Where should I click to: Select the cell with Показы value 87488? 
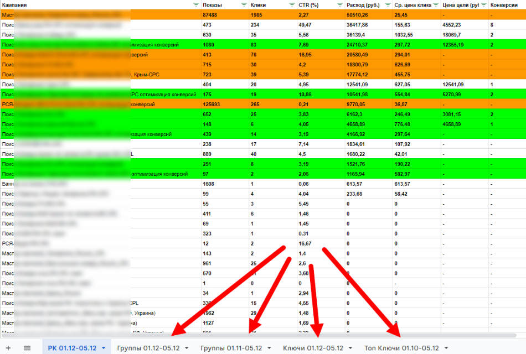(x=224, y=15)
